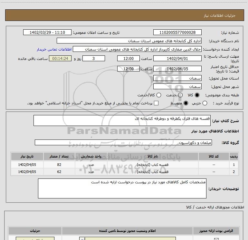Click the buyer notes text area
The width and height of the screenshot is (248, 240).
point(122,188)
